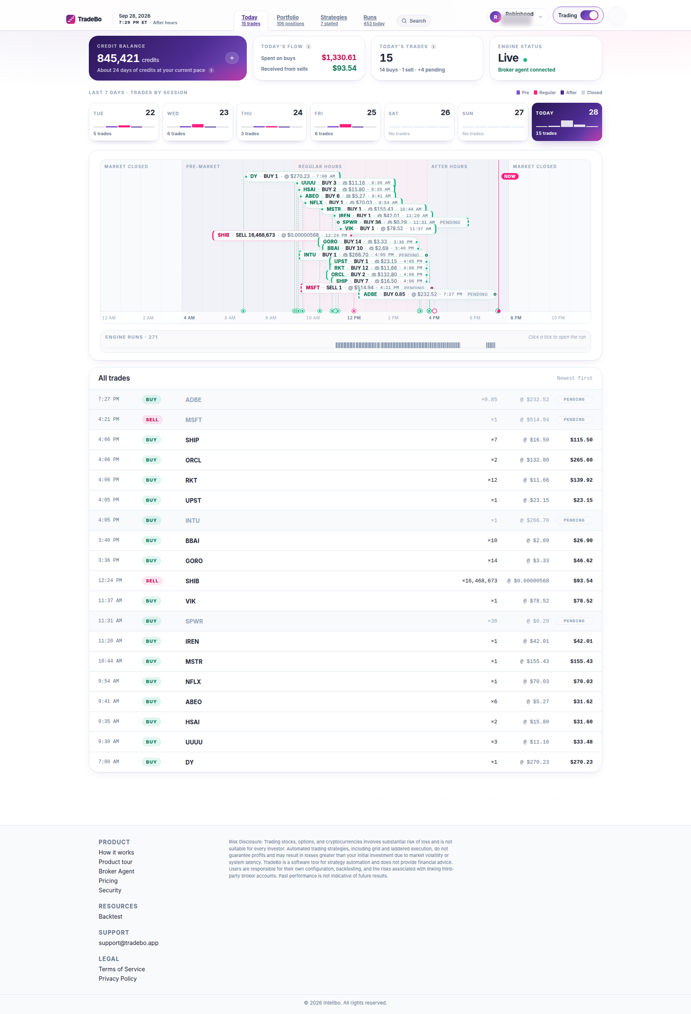The height and width of the screenshot is (1014, 691).
Task: Open the How it works link
Action: pos(116,853)
